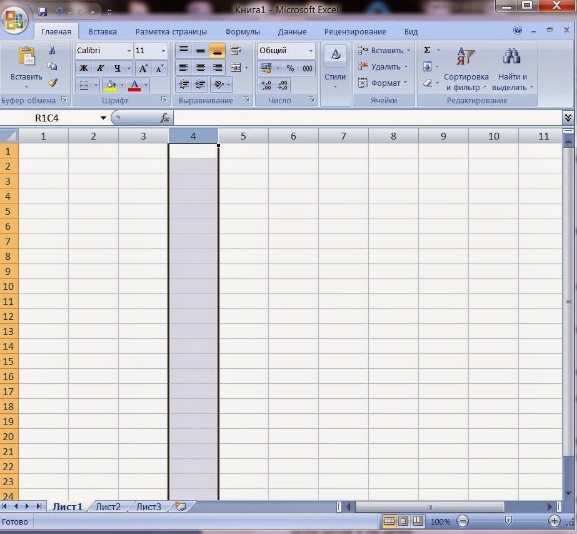Decrease font size with small A icon
Image resolution: width=577 pixels, height=534 pixels.
pos(159,68)
